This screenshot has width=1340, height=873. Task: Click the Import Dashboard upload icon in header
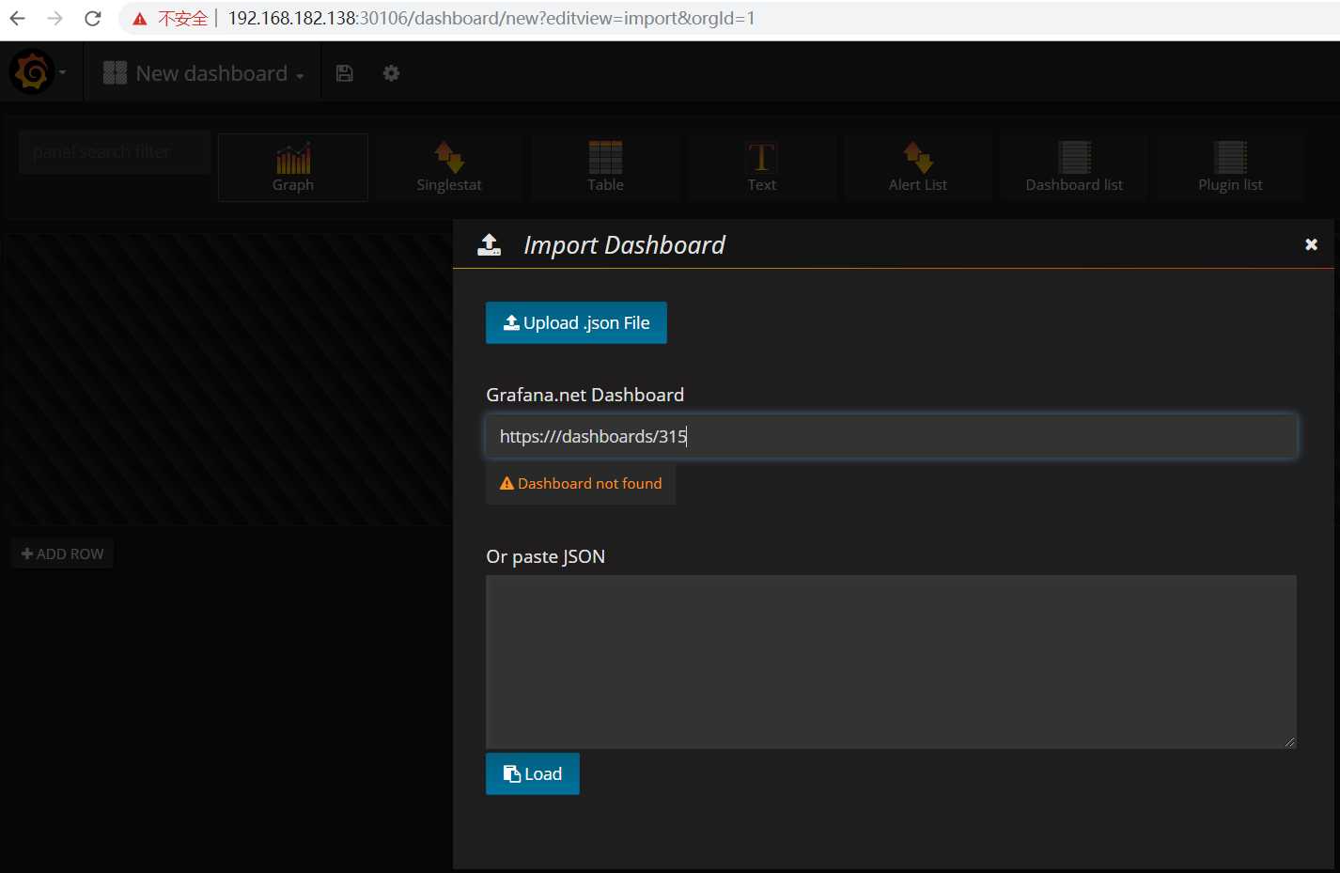[490, 244]
